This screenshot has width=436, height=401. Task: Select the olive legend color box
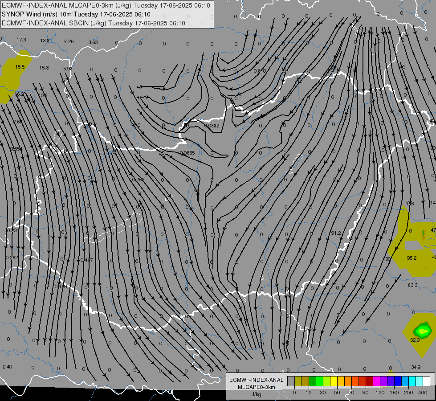click(298, 381)
